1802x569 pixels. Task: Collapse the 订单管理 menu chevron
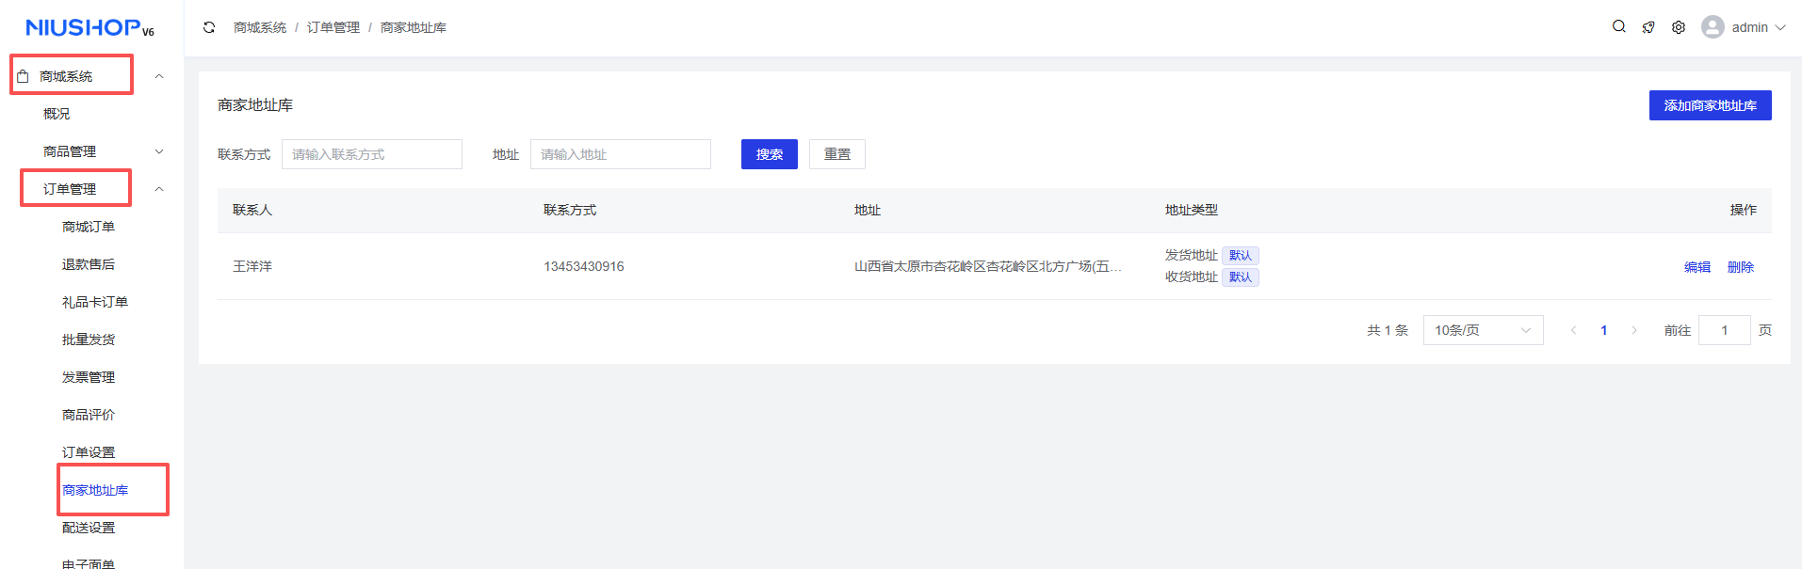pyautogui.click(x=159, y=189)
